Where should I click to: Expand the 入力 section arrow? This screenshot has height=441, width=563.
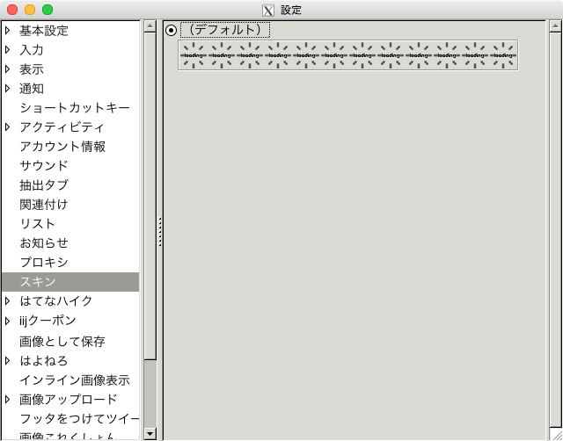coord(8,50)
